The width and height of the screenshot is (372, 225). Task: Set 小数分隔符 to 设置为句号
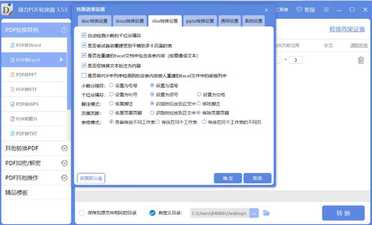(x=111, y=85)
